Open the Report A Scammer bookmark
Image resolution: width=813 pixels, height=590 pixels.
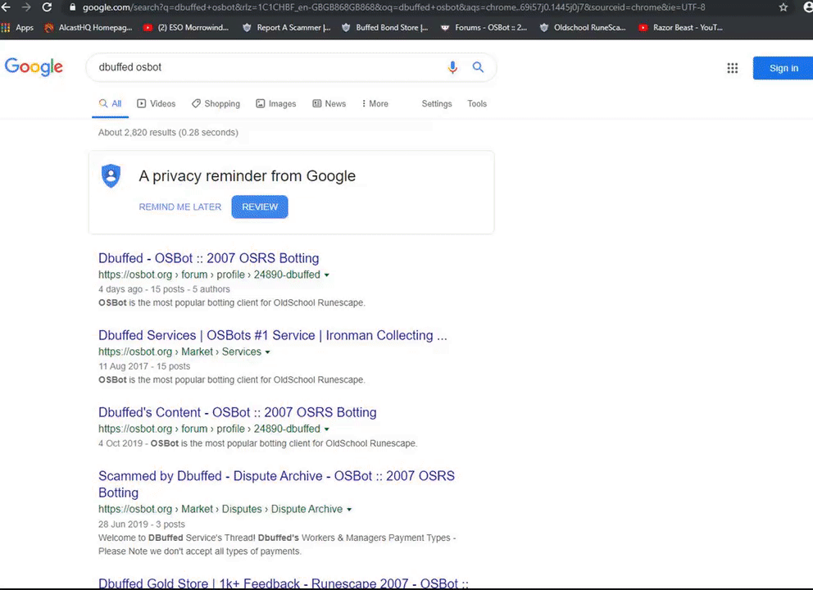[x=286, y=28]
